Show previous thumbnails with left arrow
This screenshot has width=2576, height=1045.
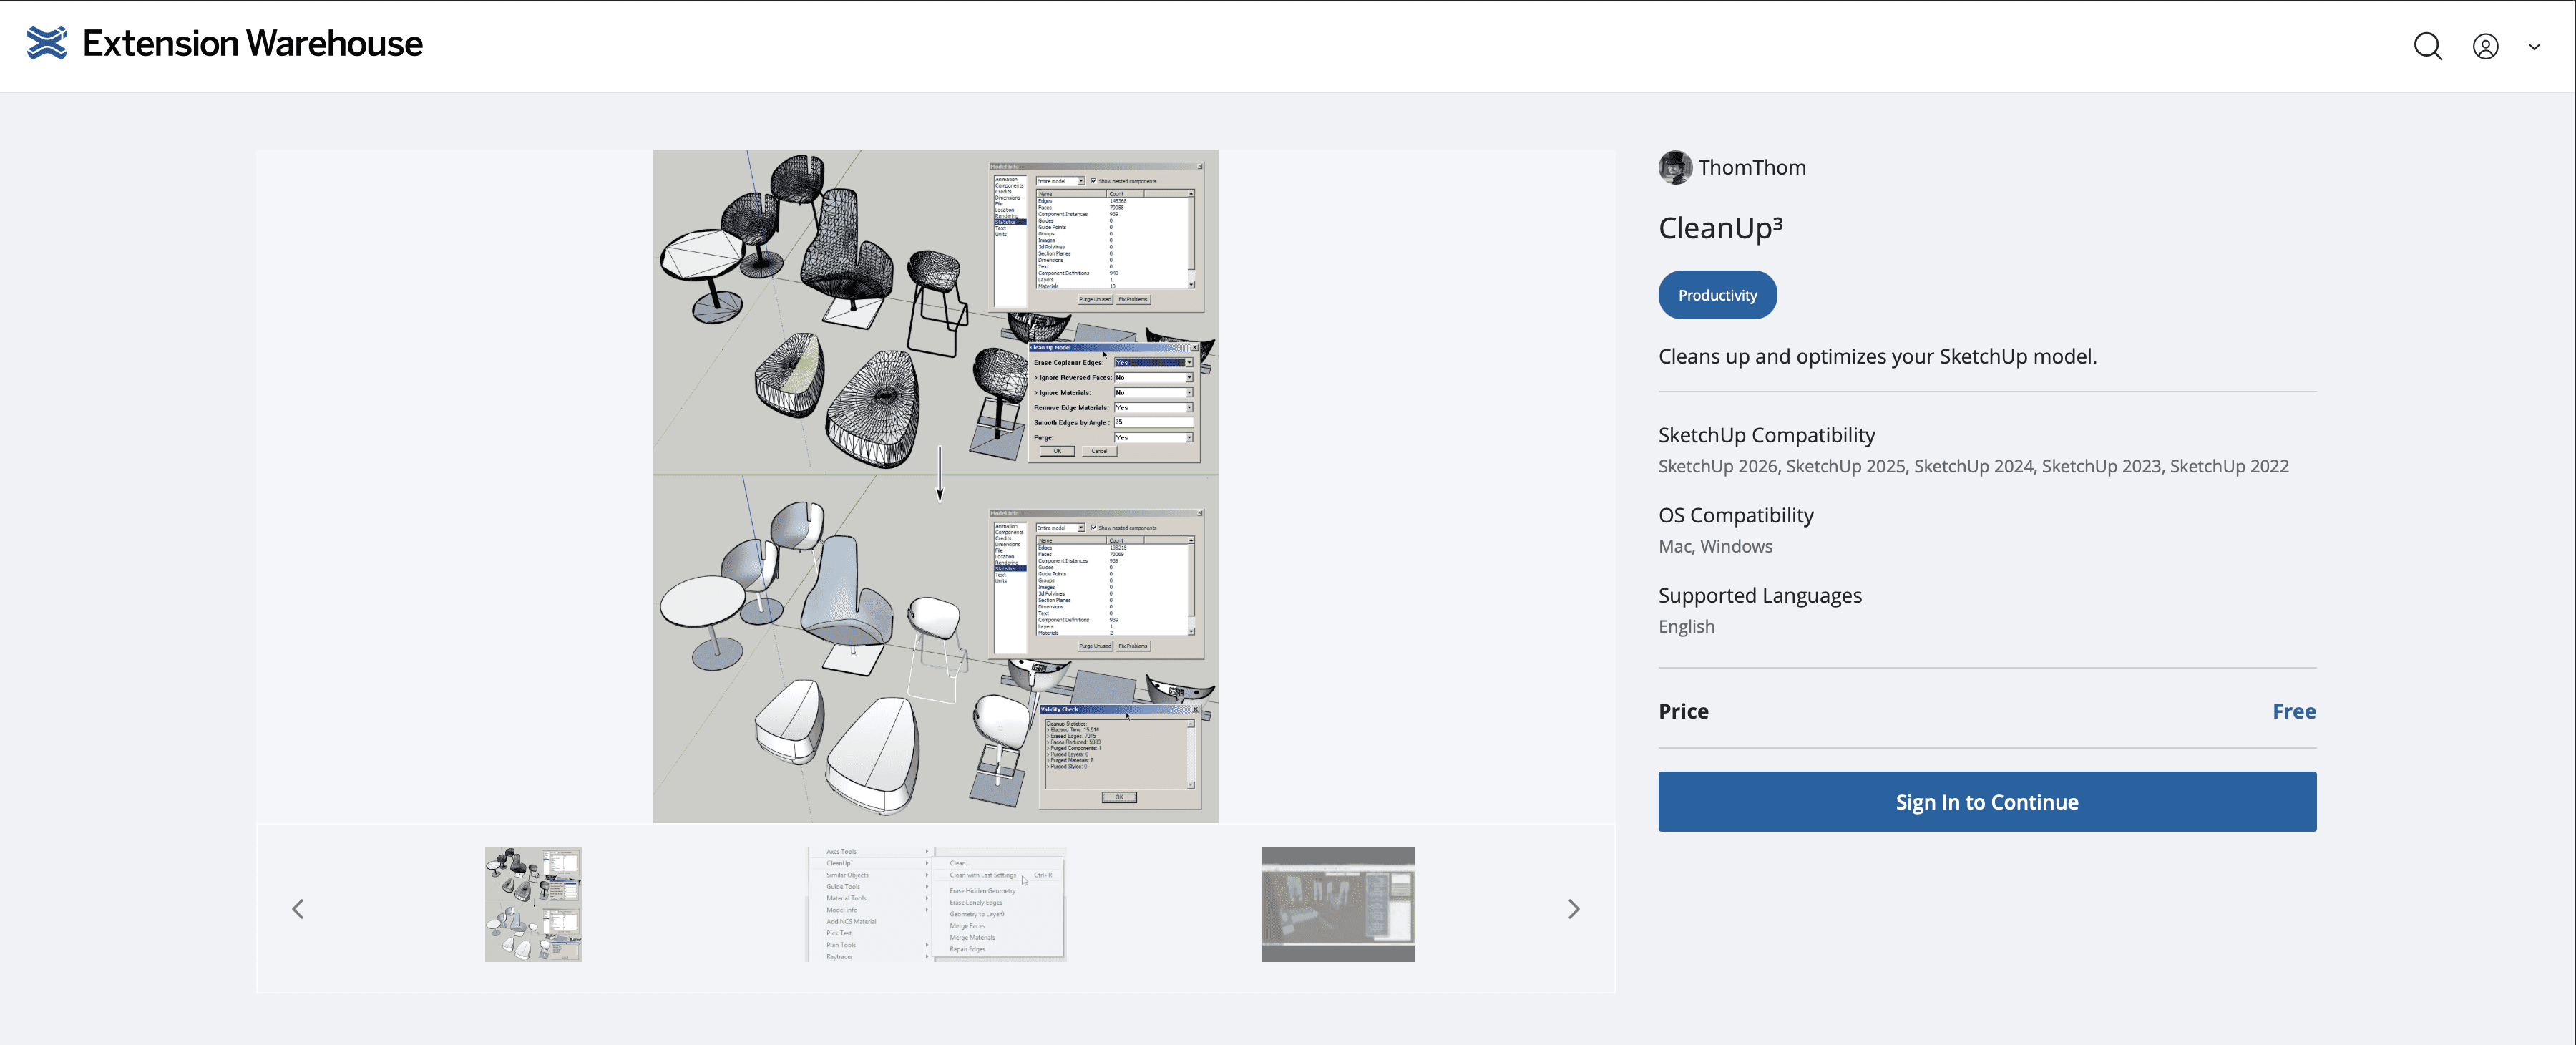298,908
